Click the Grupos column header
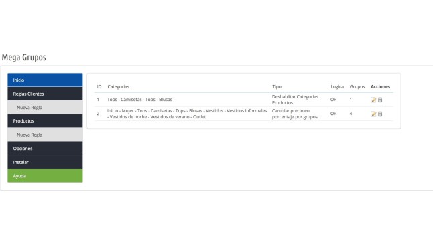This screenshot has height=245, width=433. pyautogui.click(x=357, y=86)
